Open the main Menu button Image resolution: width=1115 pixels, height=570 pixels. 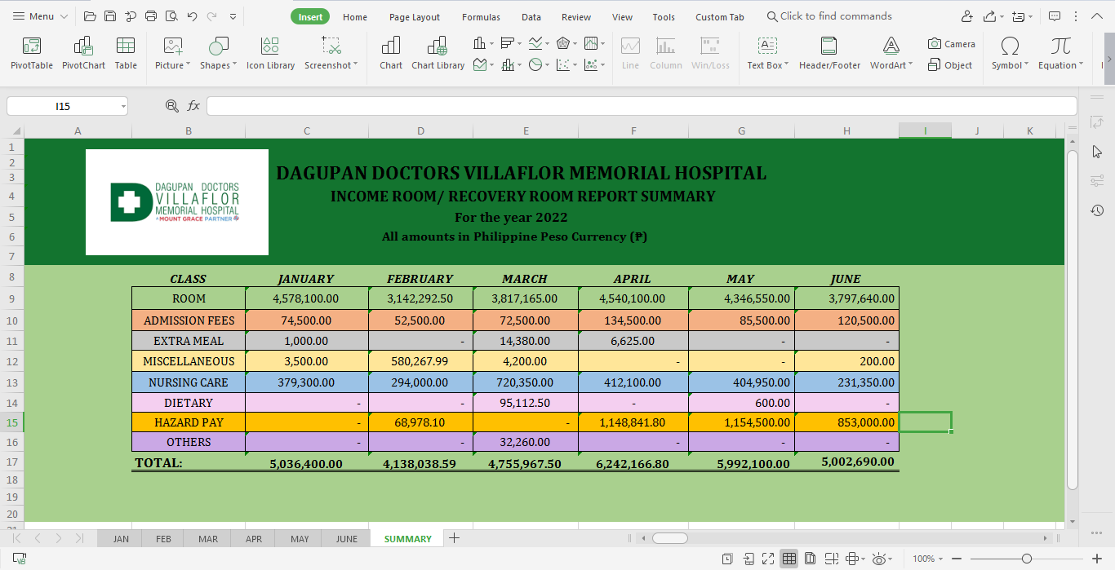pos(42,16)
